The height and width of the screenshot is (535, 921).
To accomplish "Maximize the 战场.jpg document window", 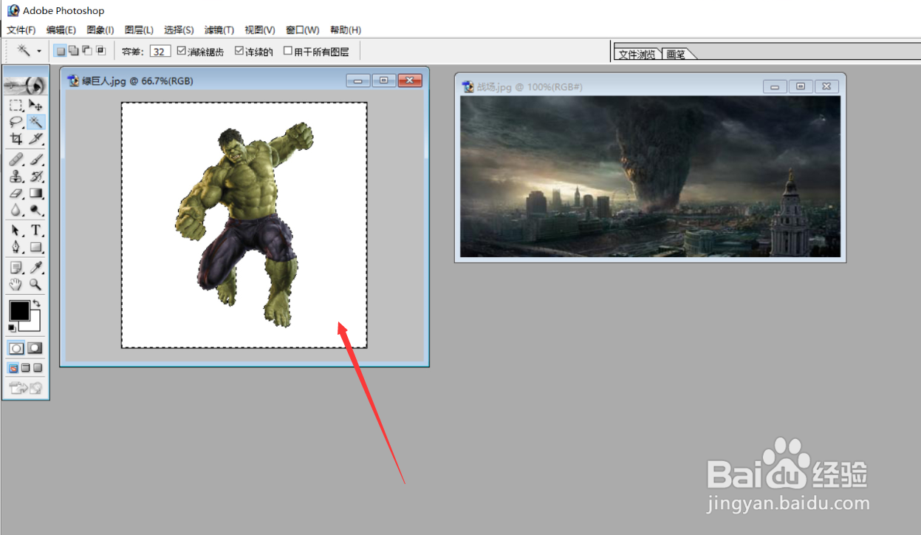I will tap(801, 86).
